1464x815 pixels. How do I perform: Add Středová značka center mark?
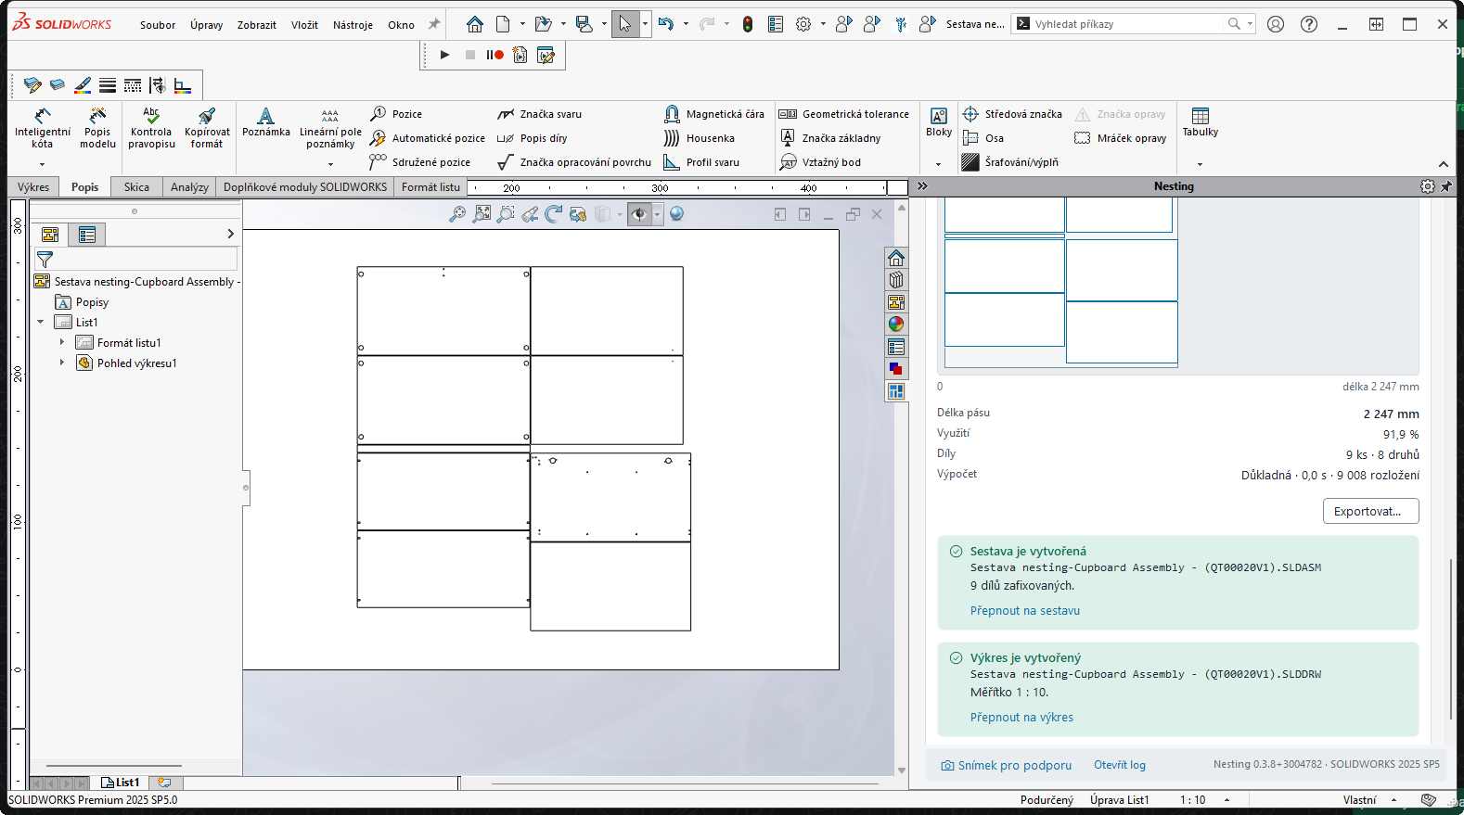pos(1012,114)
